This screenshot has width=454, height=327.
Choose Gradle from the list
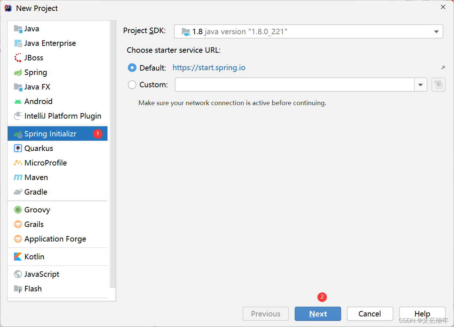57,192
